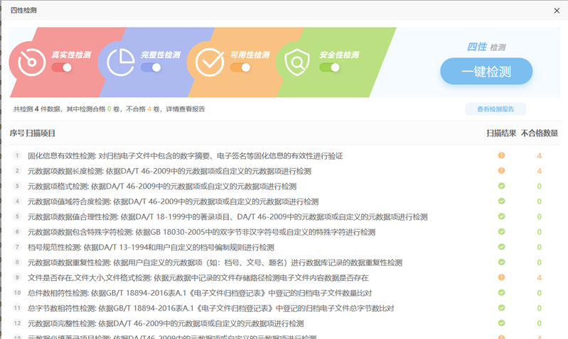Click unqualified count 4 in 文件是否存在 row
This screenshot has height=339, width=568.
[539, 277]
